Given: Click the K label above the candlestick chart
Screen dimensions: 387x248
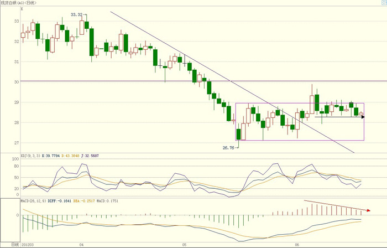Looking at the screenshot, I should [22, 9].
